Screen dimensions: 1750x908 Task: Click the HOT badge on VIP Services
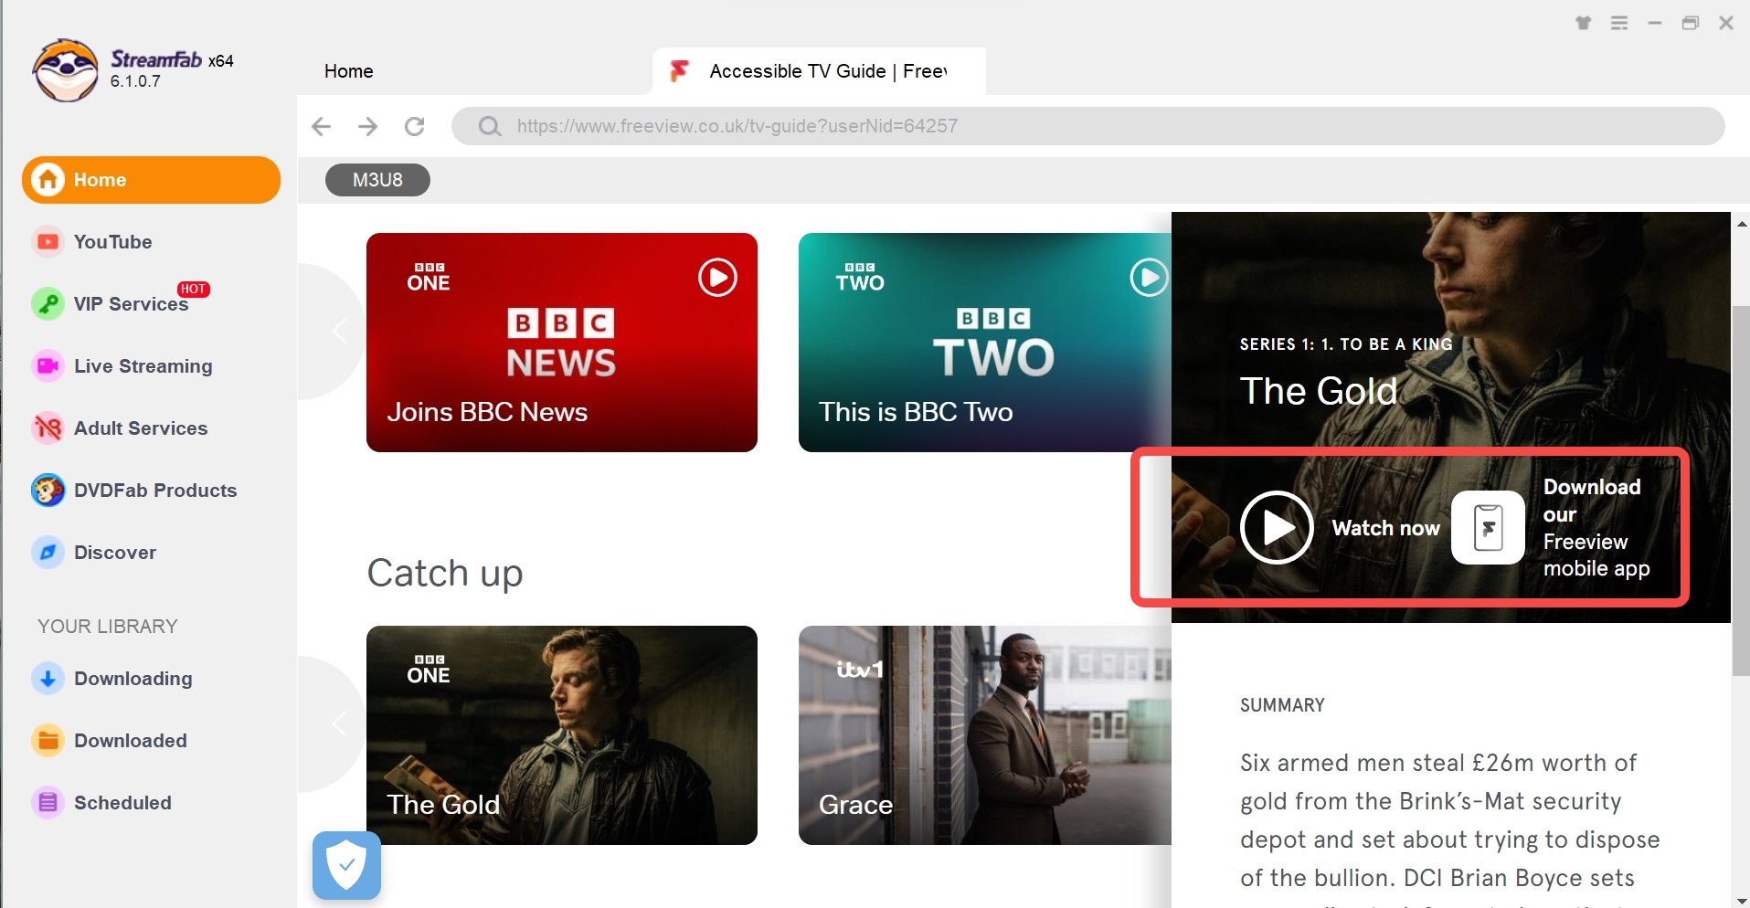click(193, 290)
